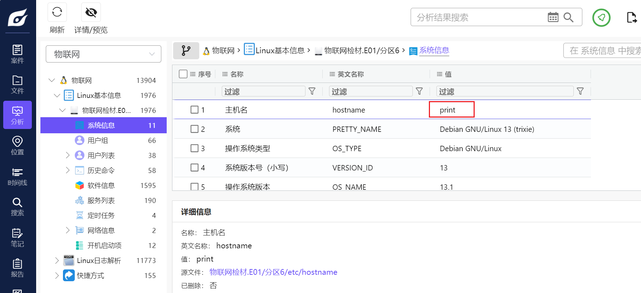Check the checkbox for row 1 hostname
The image size is (641, 293).
[195, 110]
